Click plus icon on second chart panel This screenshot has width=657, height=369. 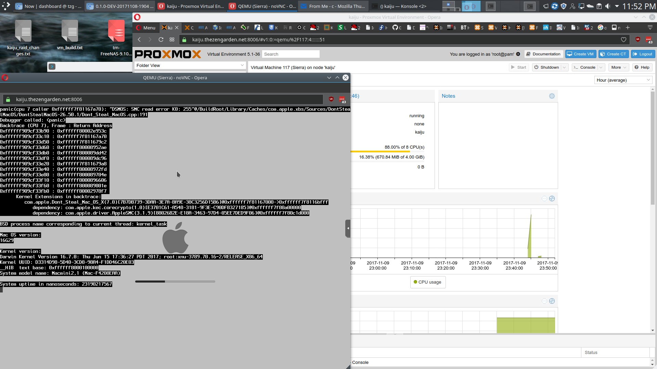[552, 301]
